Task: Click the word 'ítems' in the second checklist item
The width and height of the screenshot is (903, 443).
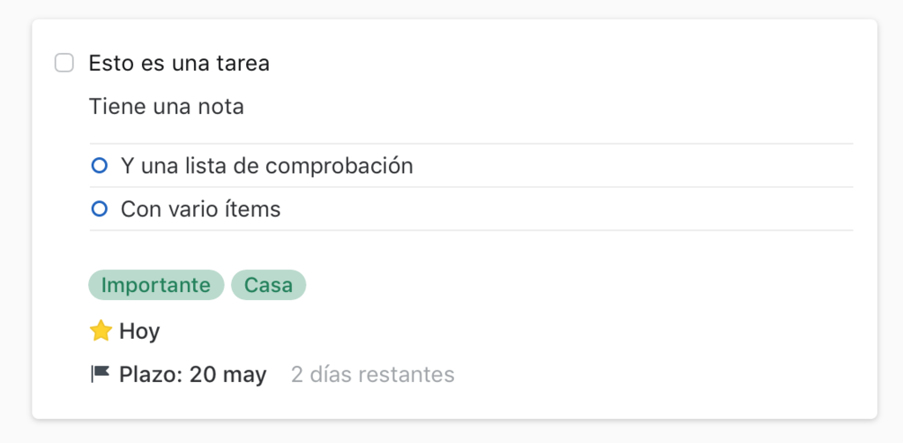Action: tap(258, 209)
